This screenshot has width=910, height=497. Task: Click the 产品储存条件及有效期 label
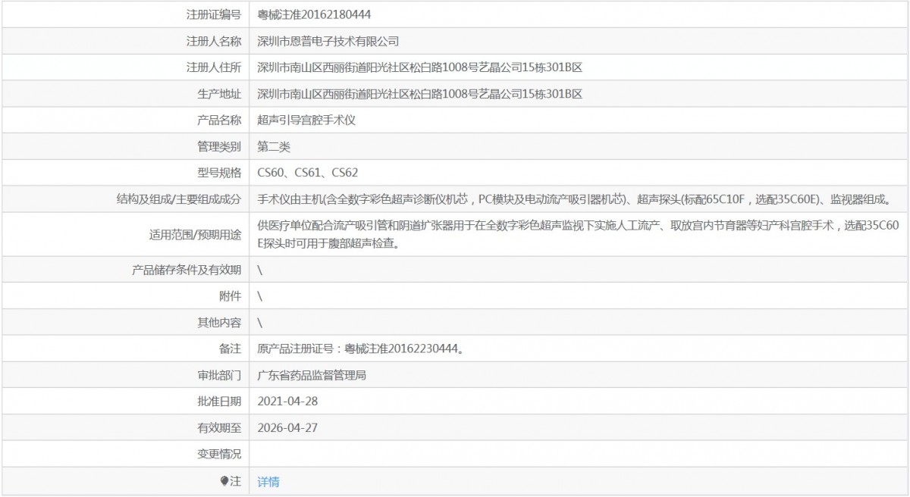[x=187, y=270]
